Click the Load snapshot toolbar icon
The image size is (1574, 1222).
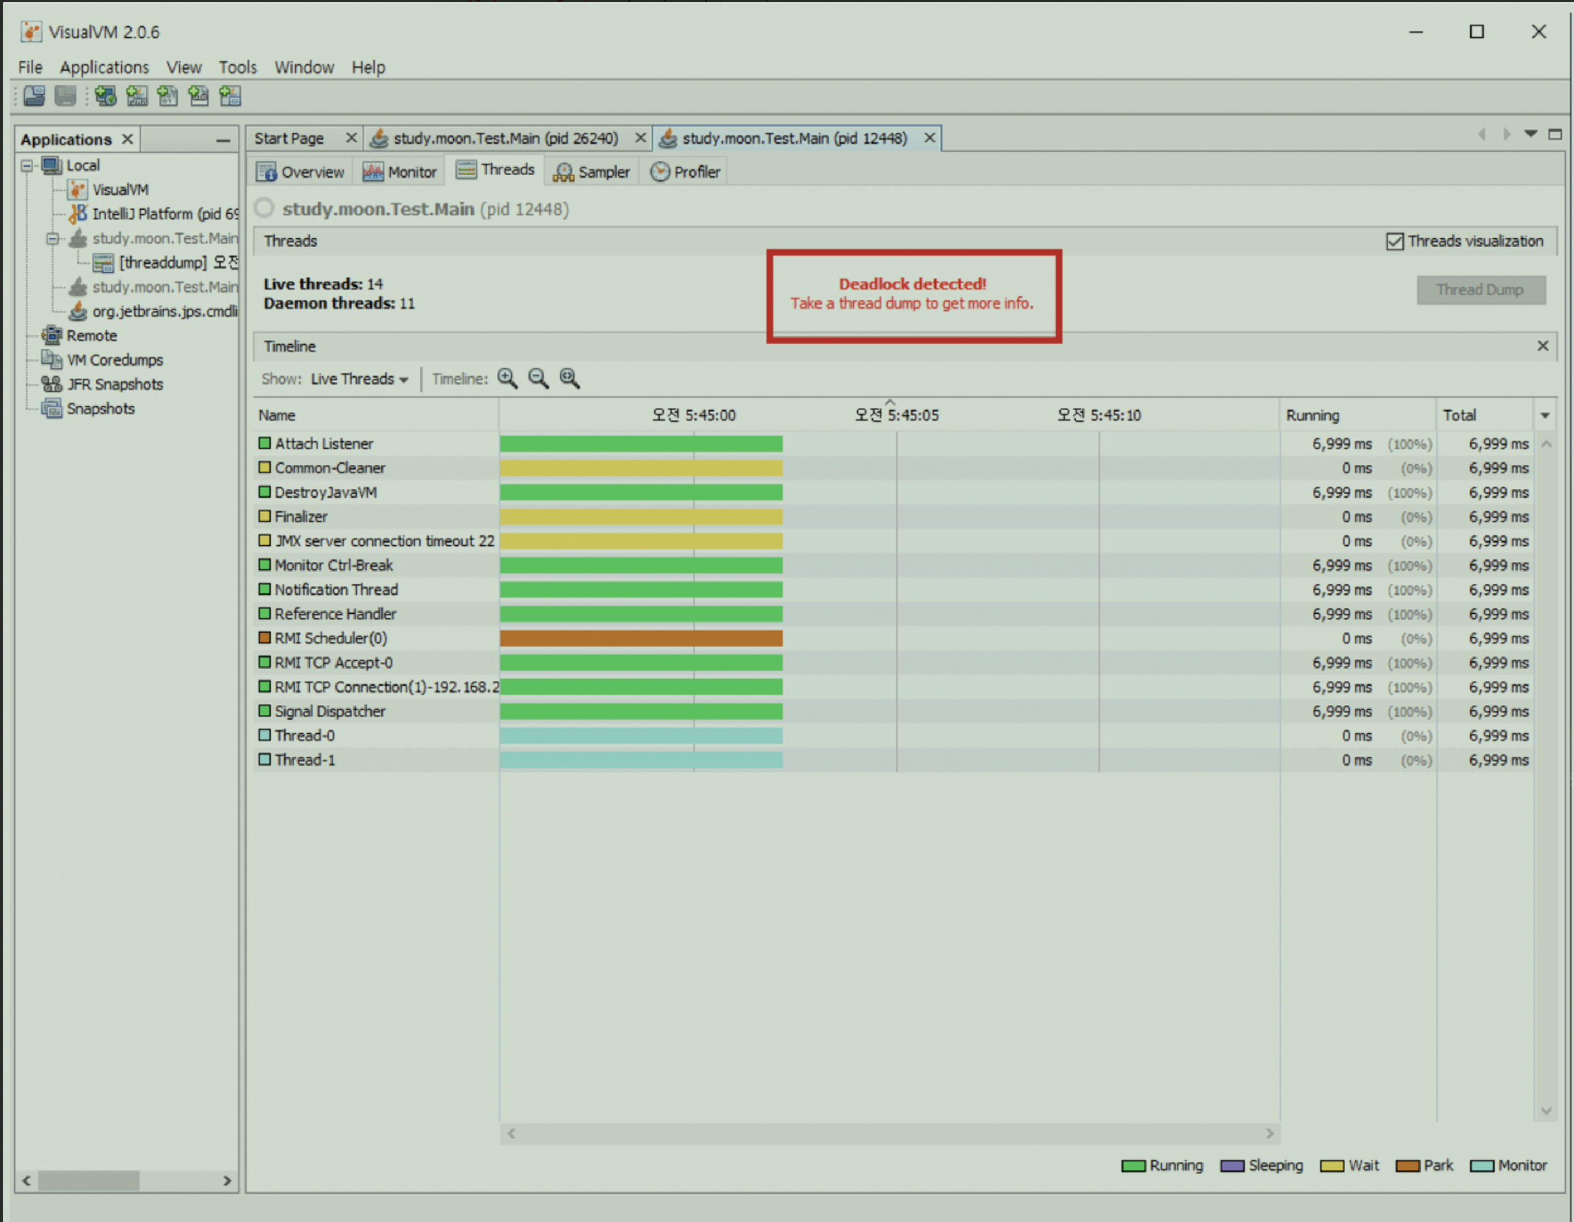(34, 96)
